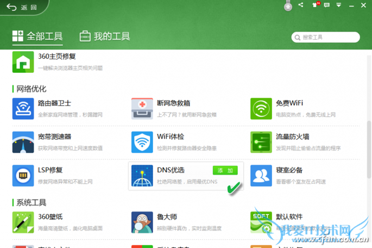Click the 免费WiFi title text
Image resolution: width=372 pixels, height=248 pixels.
(289, 103)
